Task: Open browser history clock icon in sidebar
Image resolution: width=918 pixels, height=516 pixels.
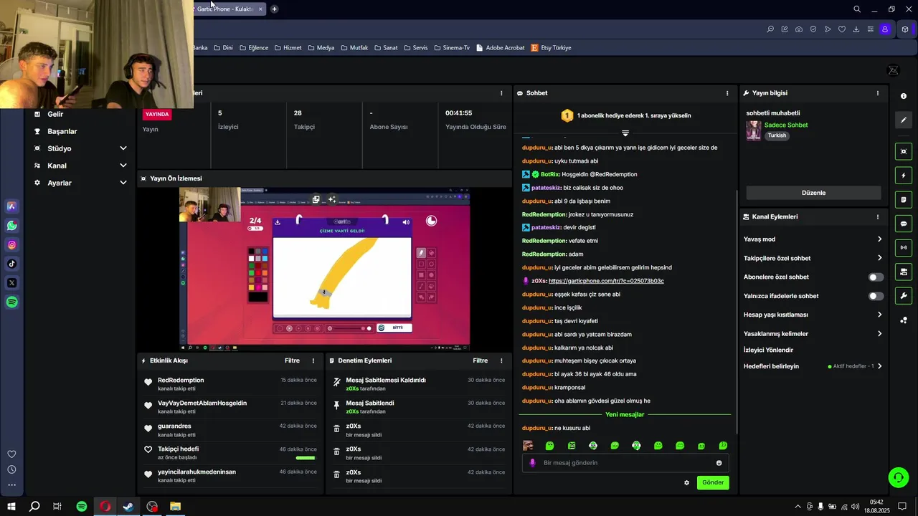Action: tap(11, 470)
